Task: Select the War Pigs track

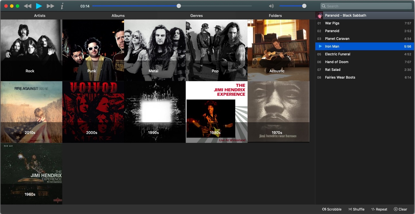Action: coord(332,23)
